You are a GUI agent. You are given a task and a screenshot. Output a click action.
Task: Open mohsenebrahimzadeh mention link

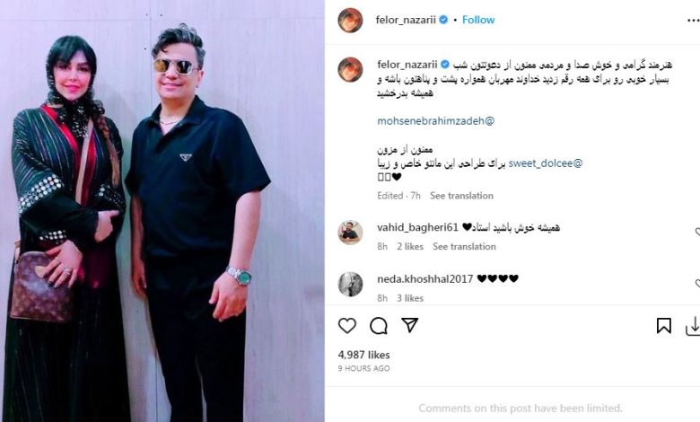(436, 120)
